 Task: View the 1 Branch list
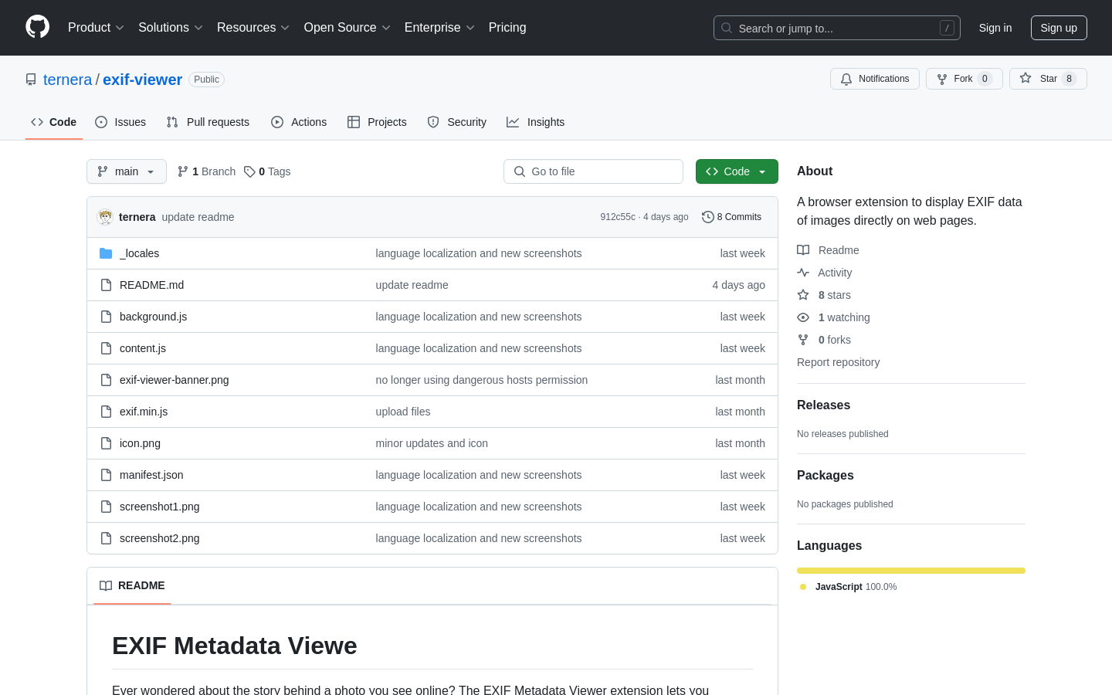tap(206, 171)
